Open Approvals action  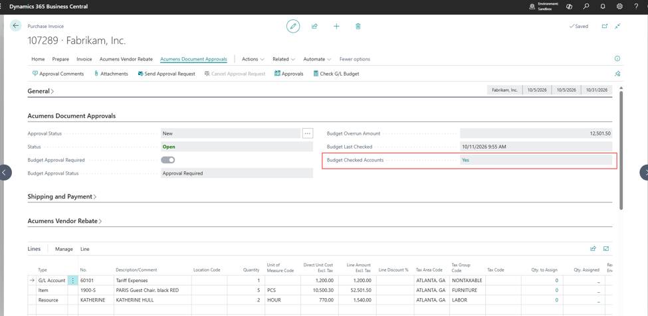[289, 74]
